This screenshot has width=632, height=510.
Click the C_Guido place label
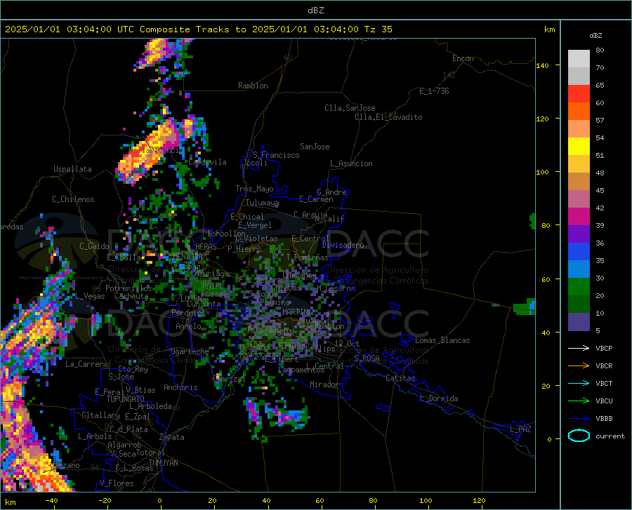pos(94,246)
